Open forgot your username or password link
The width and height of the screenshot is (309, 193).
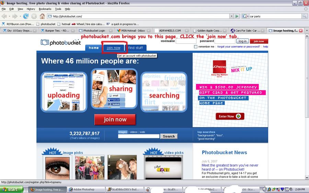tap(238, 47)
